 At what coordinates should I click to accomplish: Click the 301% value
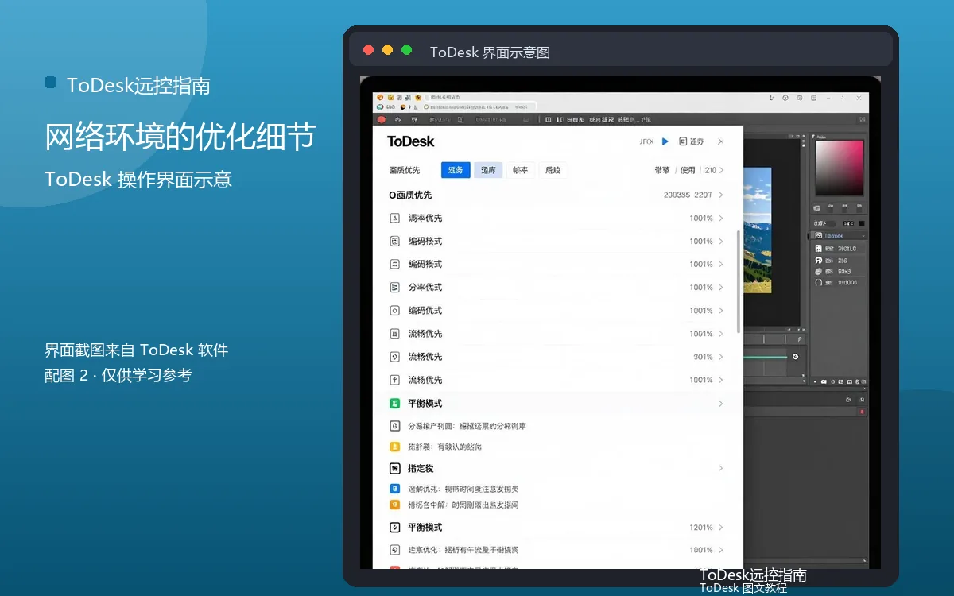click(703, 357)
